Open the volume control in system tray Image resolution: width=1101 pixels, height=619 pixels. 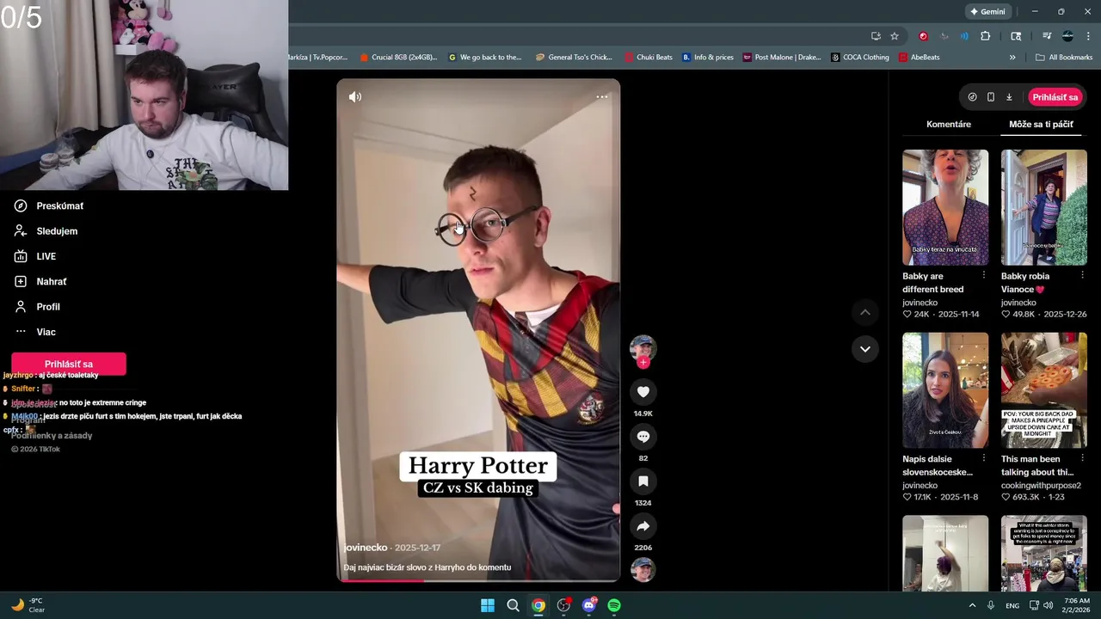[1048, 605]
